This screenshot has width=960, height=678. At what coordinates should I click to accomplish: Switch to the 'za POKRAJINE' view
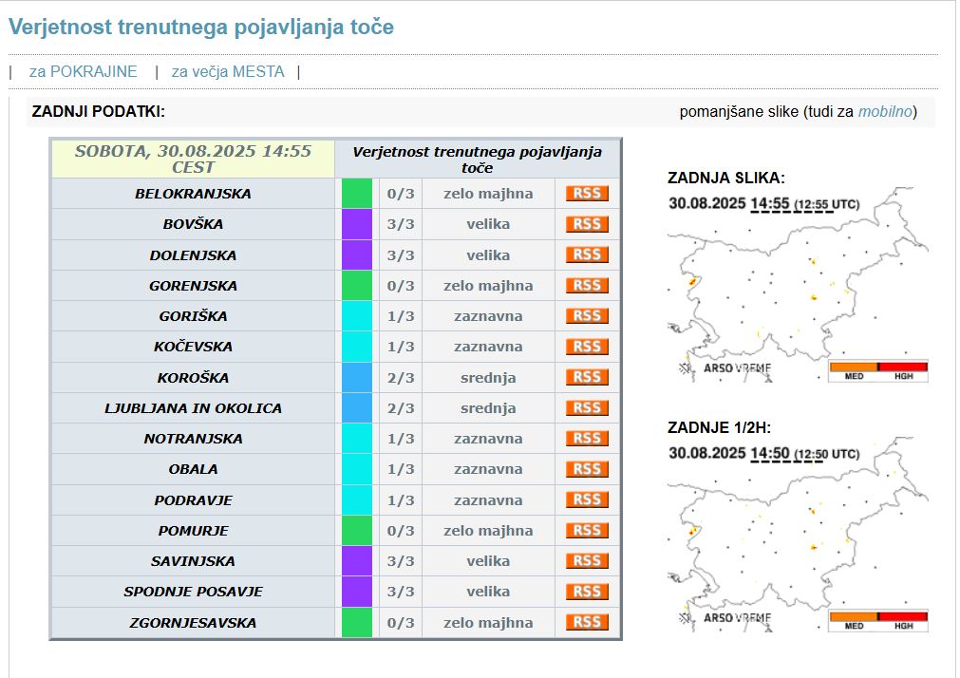(x=84, y=71)
